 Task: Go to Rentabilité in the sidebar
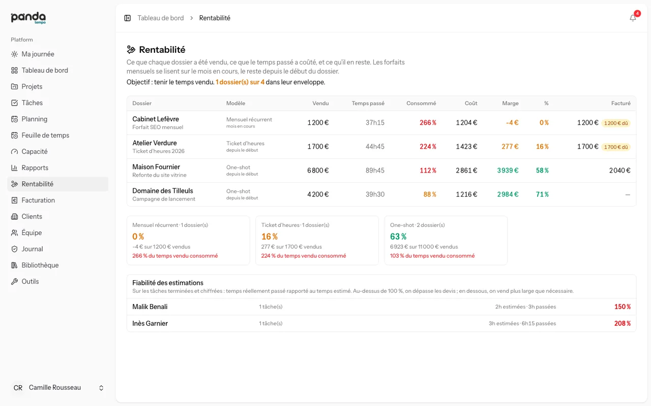pyautogui.click(x=57, y=184)
